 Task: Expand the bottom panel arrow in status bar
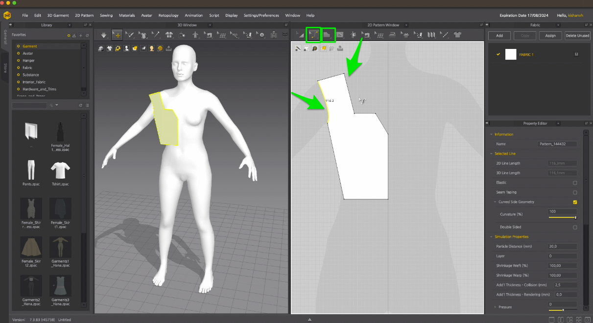point(309,320)
